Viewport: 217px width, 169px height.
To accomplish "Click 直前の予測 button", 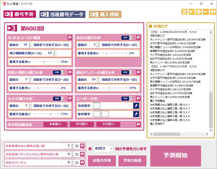I will tap(102, 161).
